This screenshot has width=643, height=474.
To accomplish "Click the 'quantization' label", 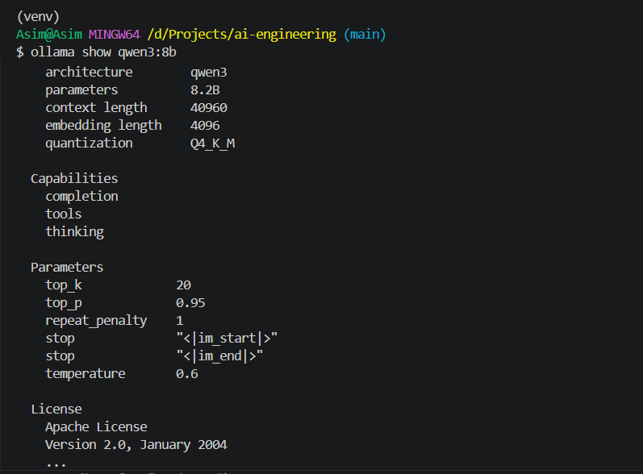I will 89,143.
